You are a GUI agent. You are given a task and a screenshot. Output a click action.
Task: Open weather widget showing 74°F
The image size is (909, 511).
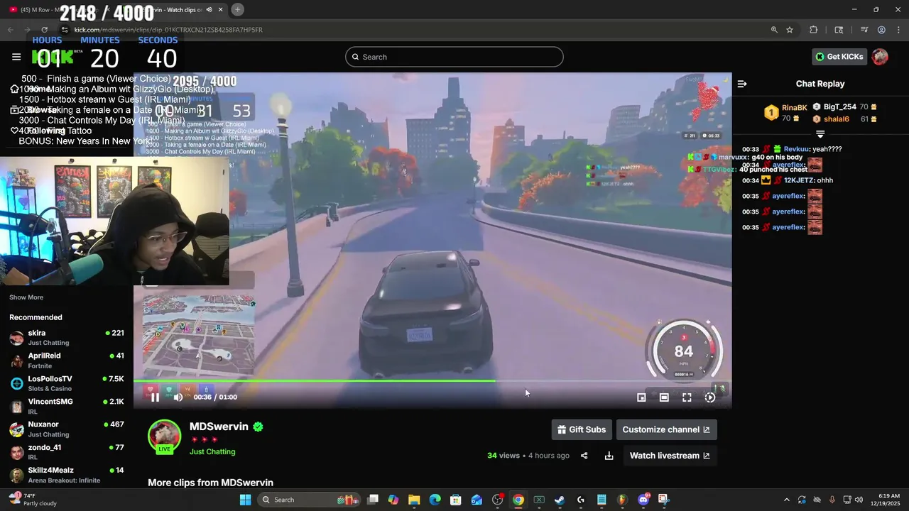tap(32, 500)
